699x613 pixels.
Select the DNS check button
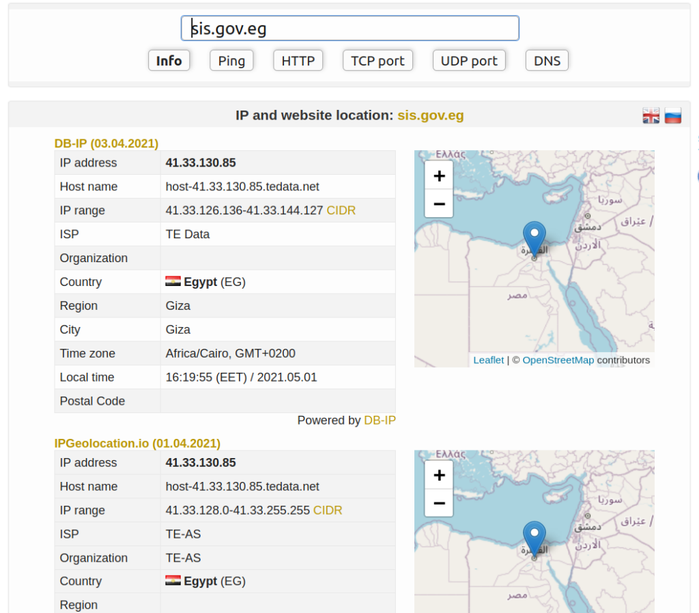(547, 61)
